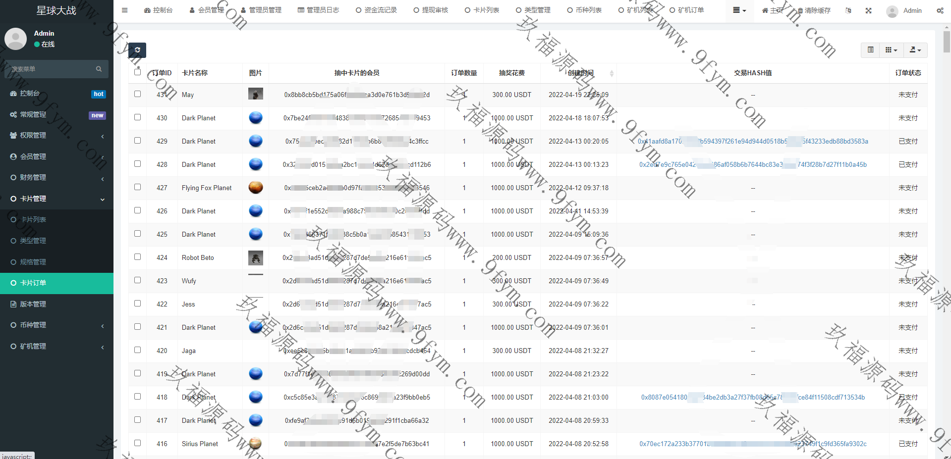Open the columns visibility dropdown

click(x=891, y=50)
